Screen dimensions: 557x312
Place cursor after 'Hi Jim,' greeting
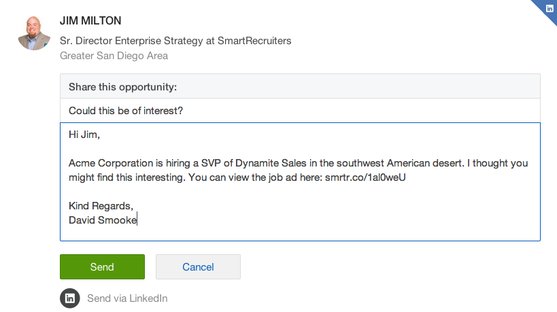tap(101, 135)
